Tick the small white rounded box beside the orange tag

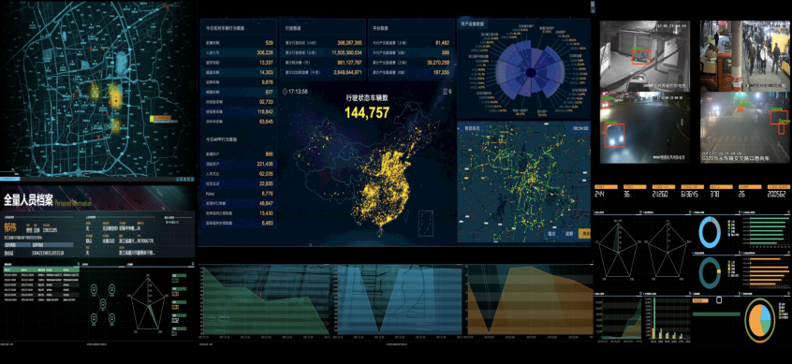[719, 300]
